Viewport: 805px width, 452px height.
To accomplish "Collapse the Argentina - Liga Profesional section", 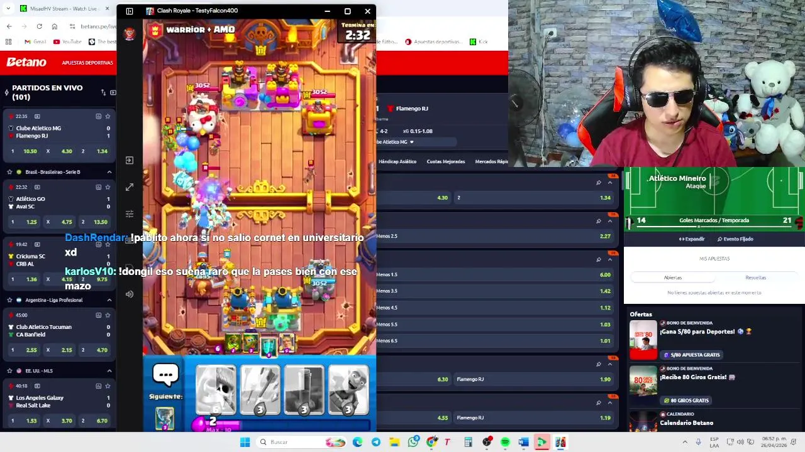I will [x=109, y=300].
